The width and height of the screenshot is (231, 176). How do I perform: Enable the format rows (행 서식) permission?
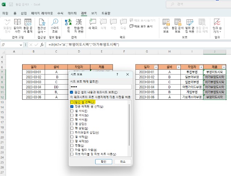(72, 120)
